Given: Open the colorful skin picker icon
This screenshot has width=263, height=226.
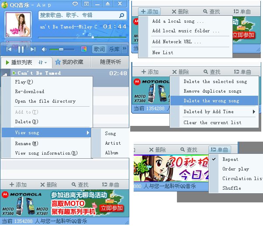Looking at the screenshot, I should pyautogui.click(x=84, y=49).
